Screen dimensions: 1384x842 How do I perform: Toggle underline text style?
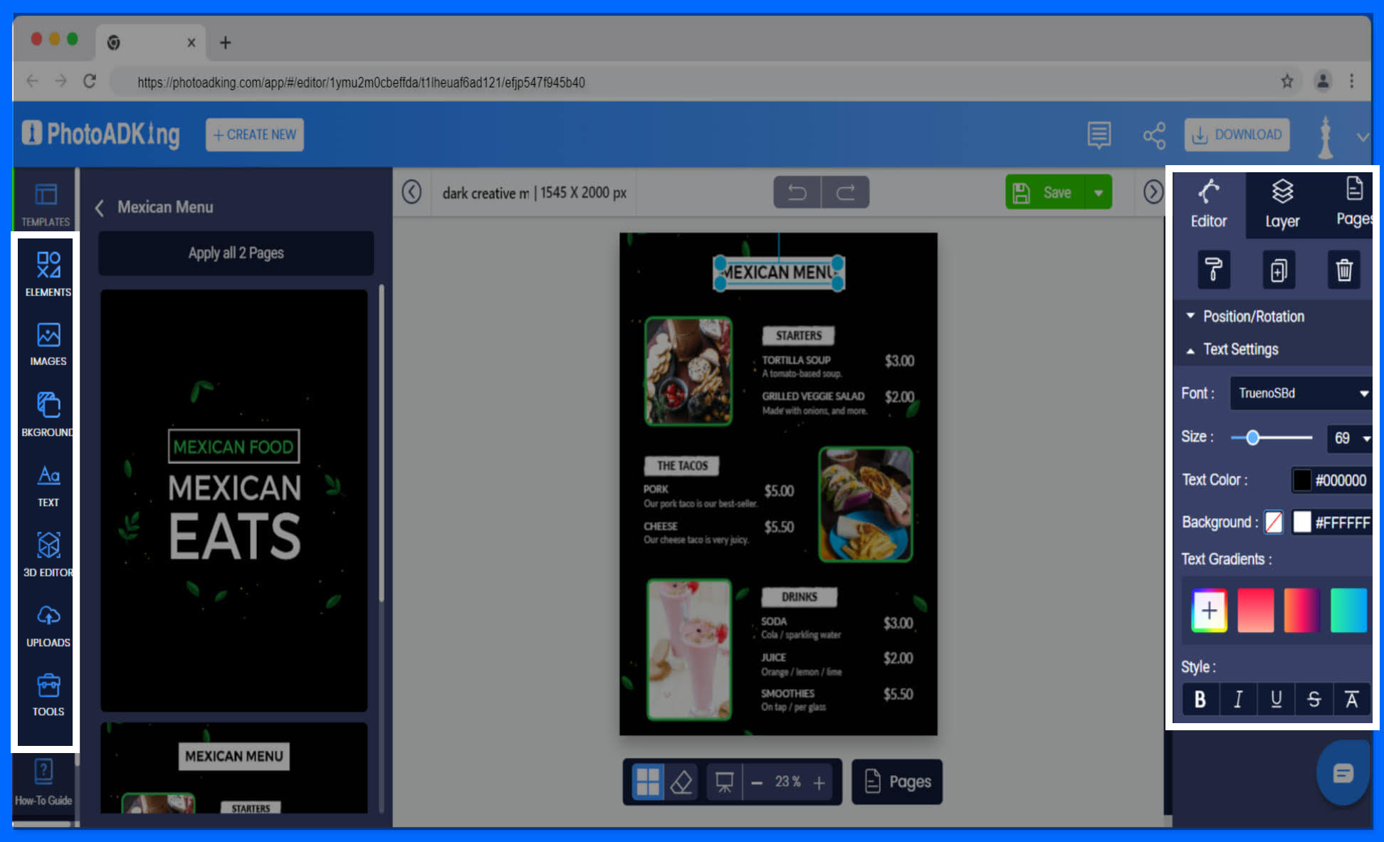tap(1276, 700)
